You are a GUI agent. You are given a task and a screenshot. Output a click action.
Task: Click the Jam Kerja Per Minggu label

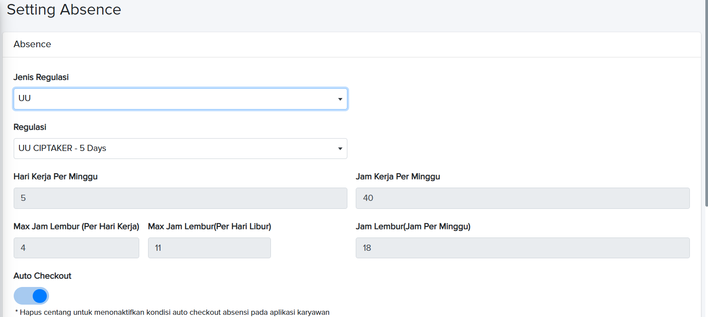point(398,177)
